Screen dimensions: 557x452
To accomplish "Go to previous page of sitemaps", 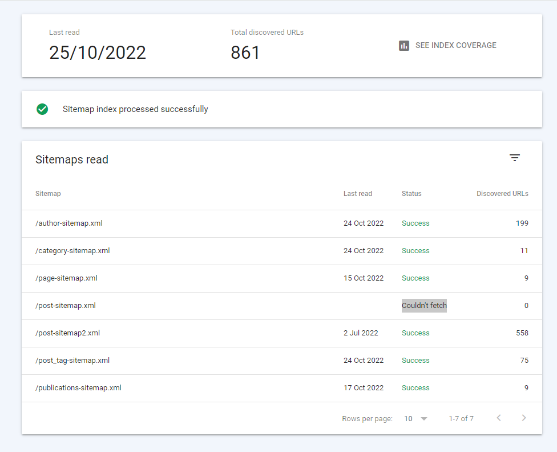I will click(x=499, y=418).
